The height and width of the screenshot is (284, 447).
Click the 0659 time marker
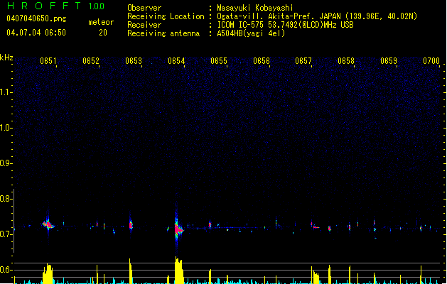389,61
